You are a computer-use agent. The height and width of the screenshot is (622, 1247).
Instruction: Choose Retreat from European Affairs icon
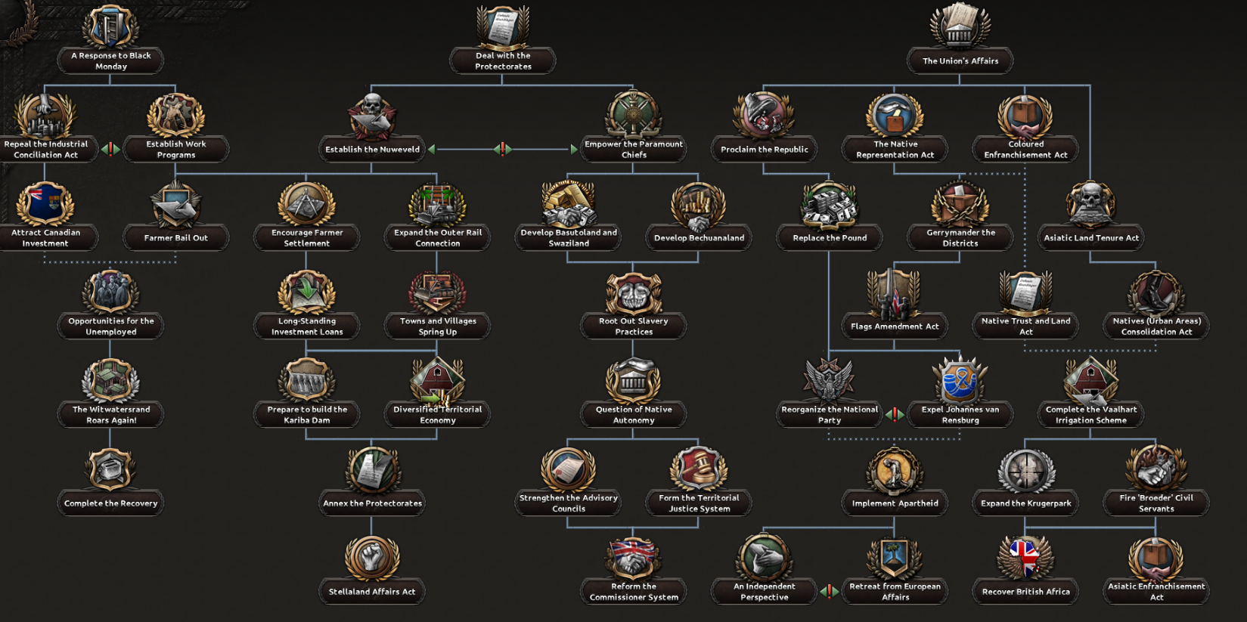point(895,557)
